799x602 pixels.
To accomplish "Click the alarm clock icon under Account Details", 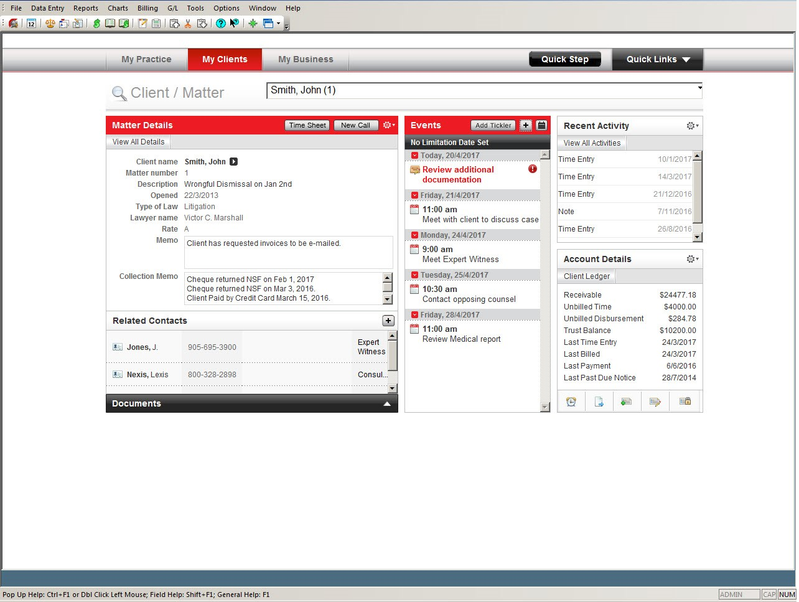I will [x=571, y=402].
